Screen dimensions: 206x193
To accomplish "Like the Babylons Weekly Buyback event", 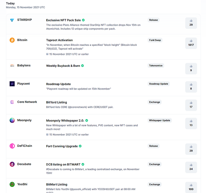I will [191, 69].
